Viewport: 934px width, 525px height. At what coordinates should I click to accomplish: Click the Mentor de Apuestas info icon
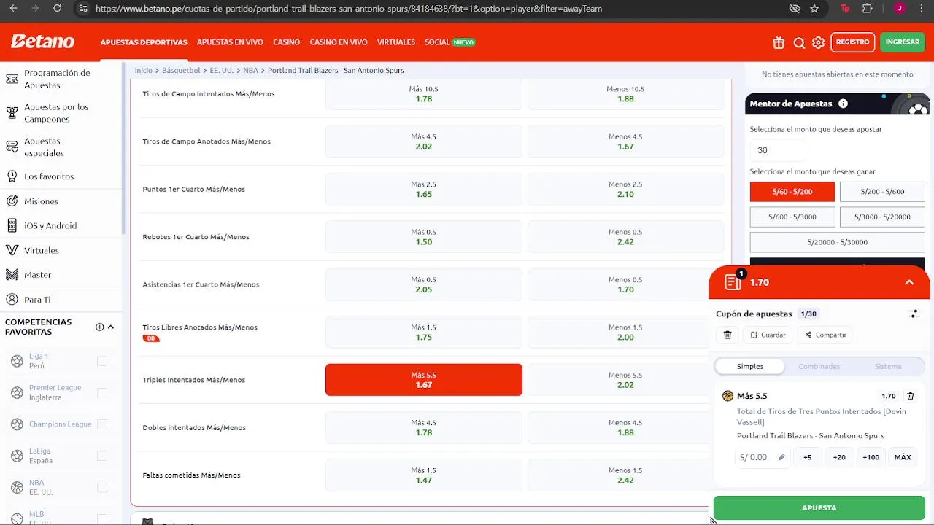point(843,104)
